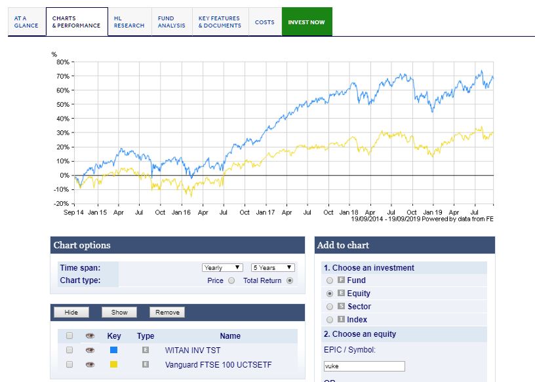
Task: Open the 5 Years period dropdown
Action: coord(273,268)
